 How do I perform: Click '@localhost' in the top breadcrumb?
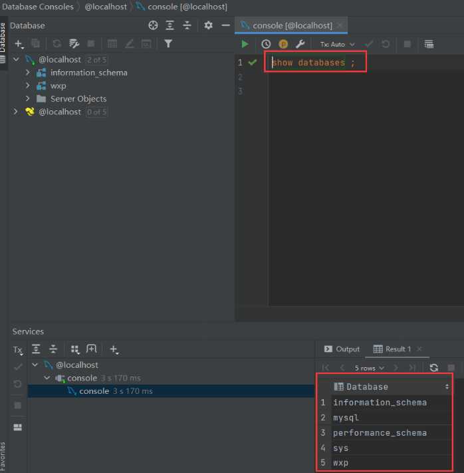click(x=106, y=7)
